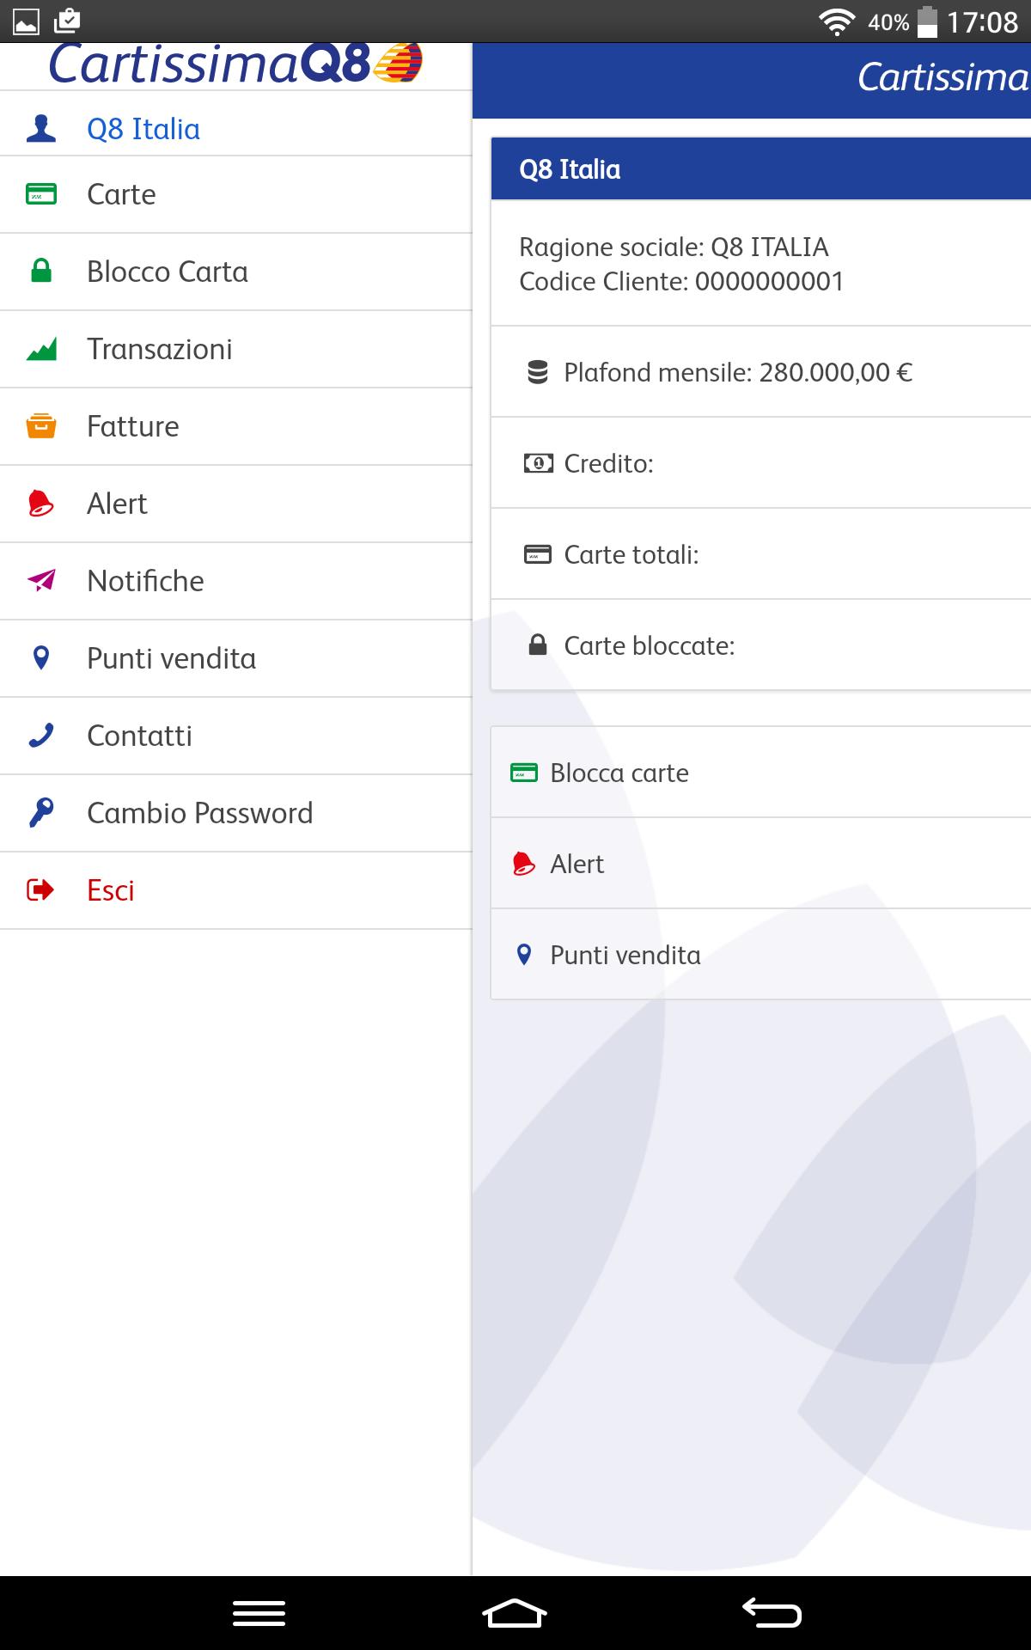Screen dimensions: 1031x1650
Task: Go to Transazioni in the side menu
Action: 236,350
